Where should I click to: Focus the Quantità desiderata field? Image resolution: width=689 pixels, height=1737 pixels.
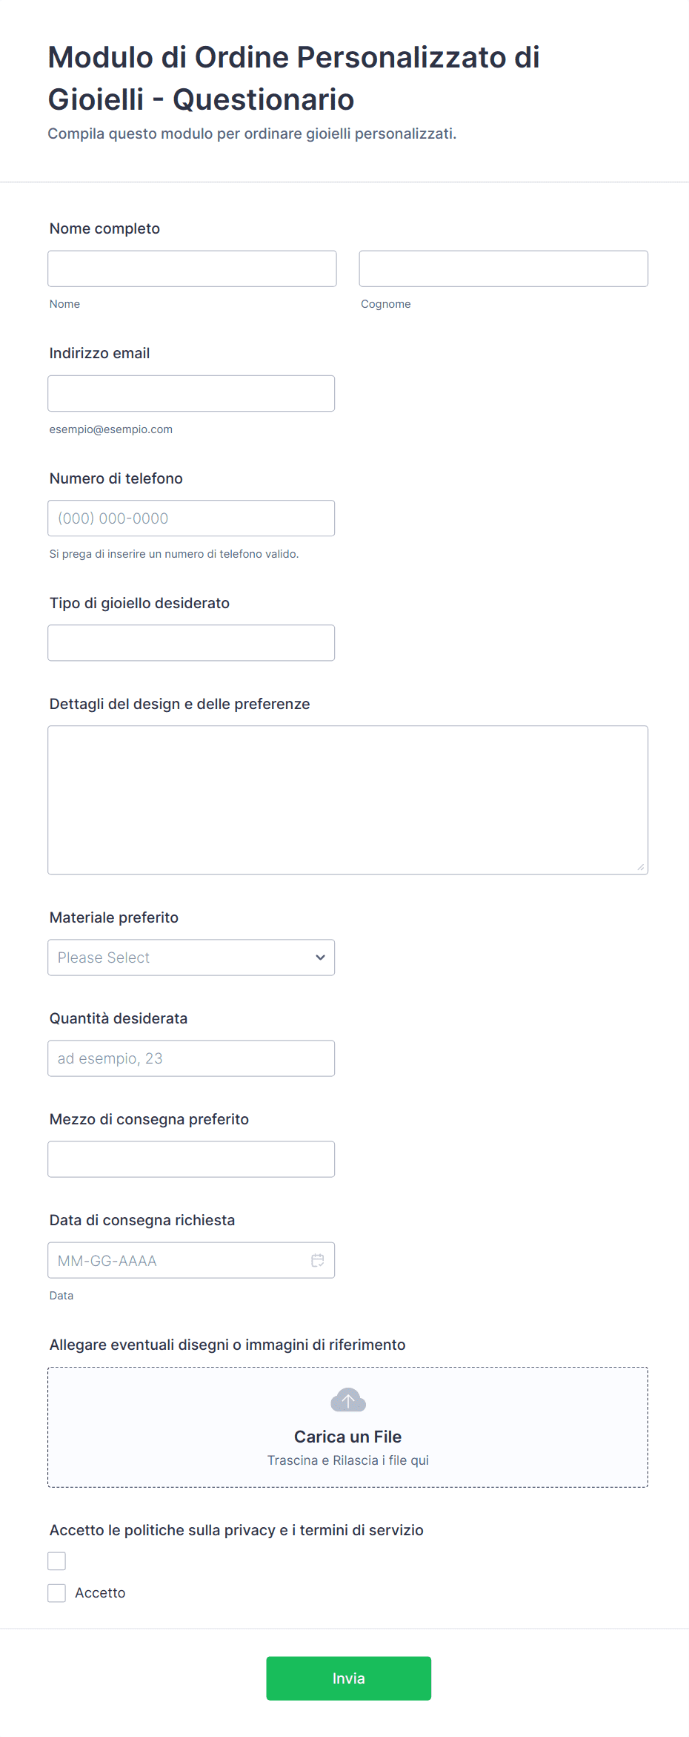pos(191,1058)
